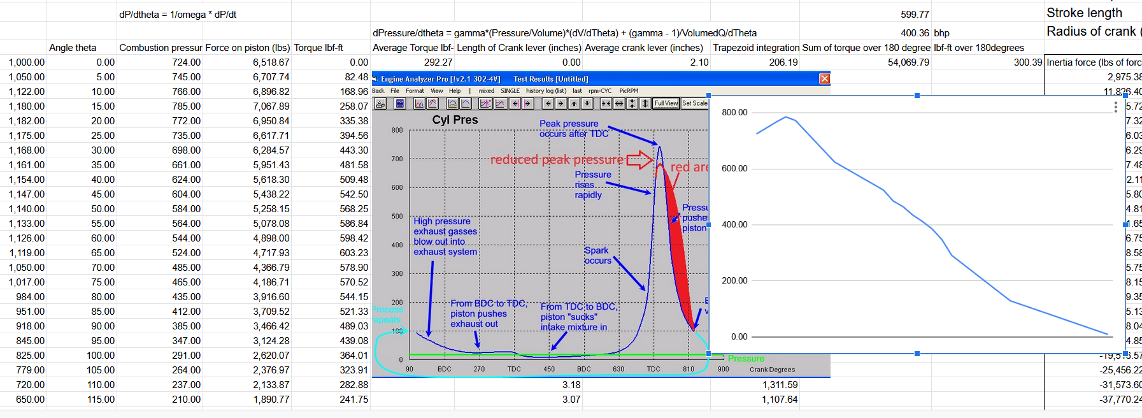The image size is (1142, 418).
Task: Open the Format menu
Action: pos(415,91)
